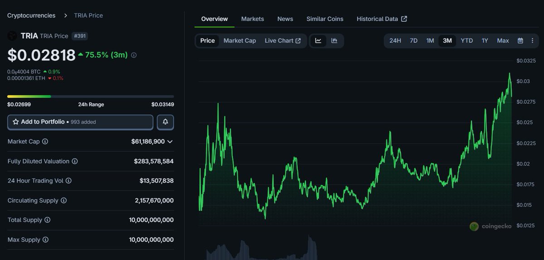Select the Price chart toggle

point(208,41)
